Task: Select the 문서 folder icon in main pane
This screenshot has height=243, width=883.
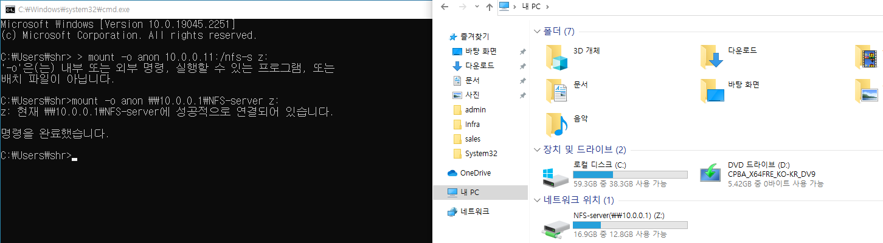Action: pos(556,90)
